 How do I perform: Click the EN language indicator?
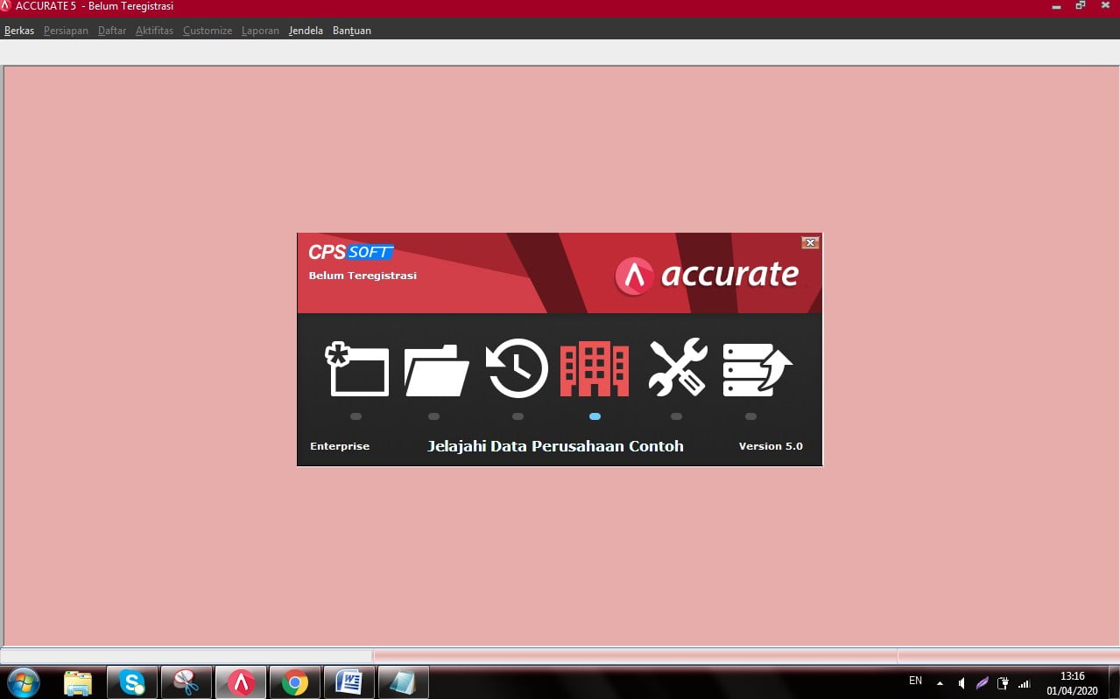click(x=915, y=680)
